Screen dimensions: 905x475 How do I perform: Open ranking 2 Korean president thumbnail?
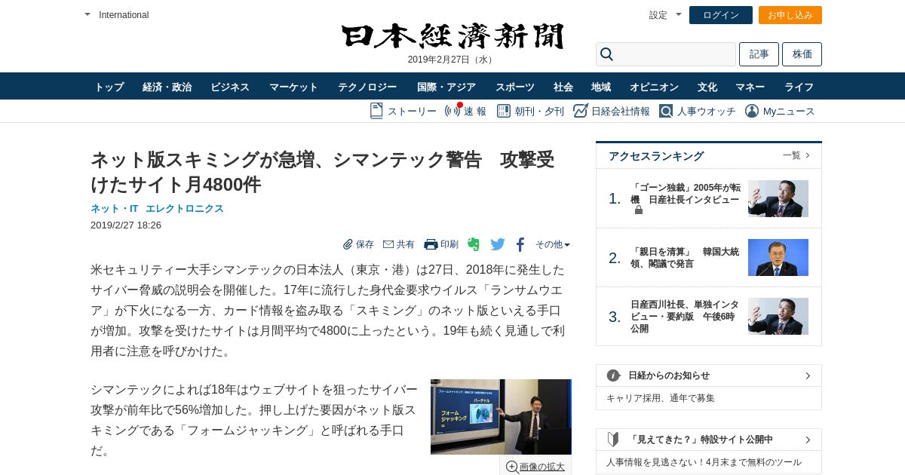click(x=778, y=258)
